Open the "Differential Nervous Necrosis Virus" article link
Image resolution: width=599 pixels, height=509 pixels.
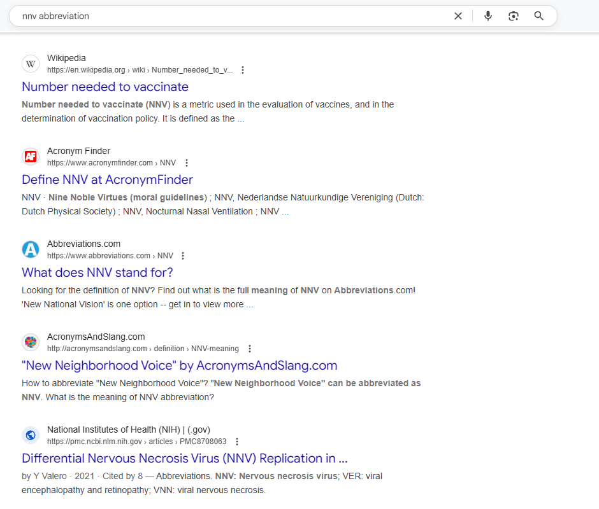[184, 458]
